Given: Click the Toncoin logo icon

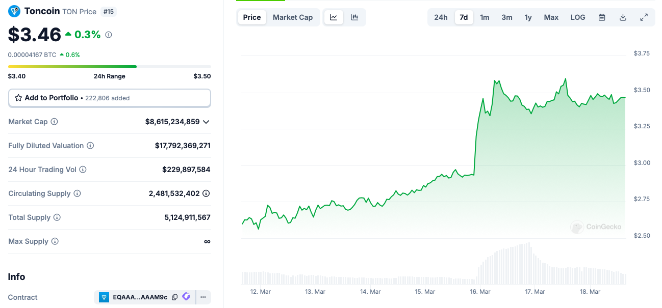Looking at the screenshot, I should (14, 11).
